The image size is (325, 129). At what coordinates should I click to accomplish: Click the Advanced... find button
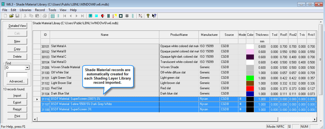tap(17, 81)
